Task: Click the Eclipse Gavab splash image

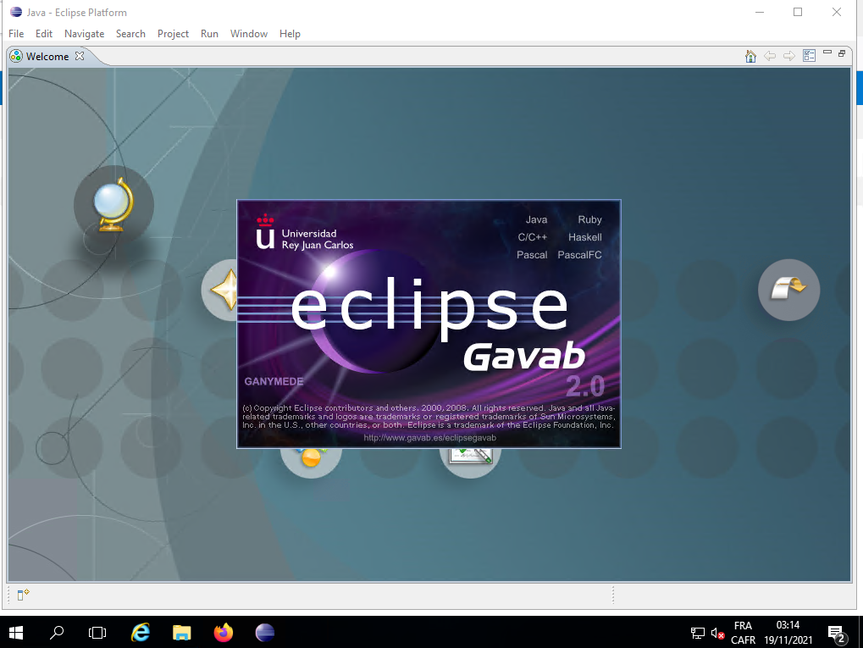Action: (429, 324)
